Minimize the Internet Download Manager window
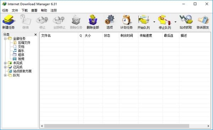 (x=184, y=4)
